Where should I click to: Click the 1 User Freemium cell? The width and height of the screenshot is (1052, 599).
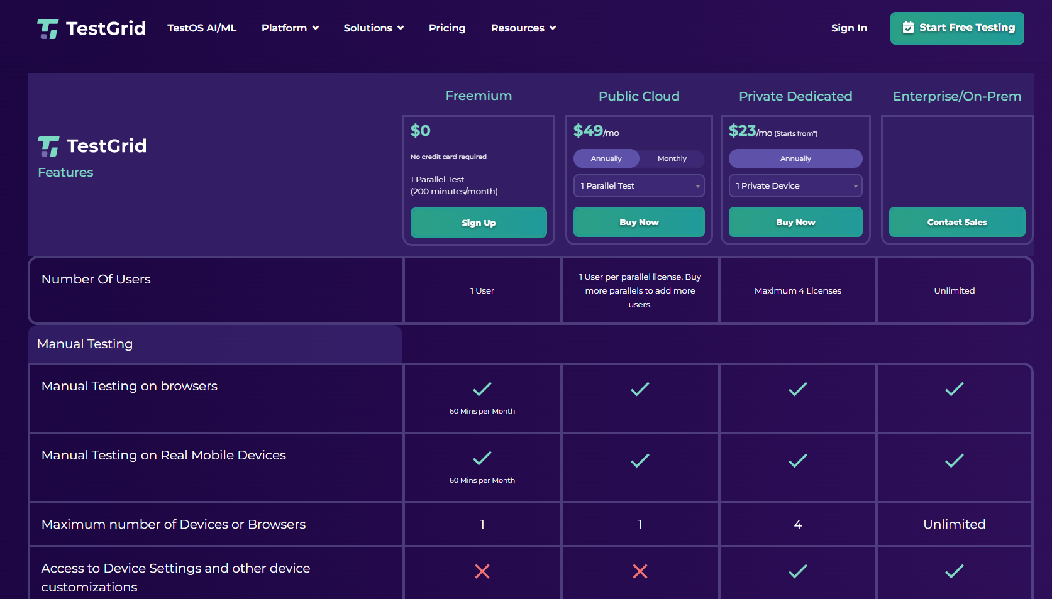click(x=482, y=290)
